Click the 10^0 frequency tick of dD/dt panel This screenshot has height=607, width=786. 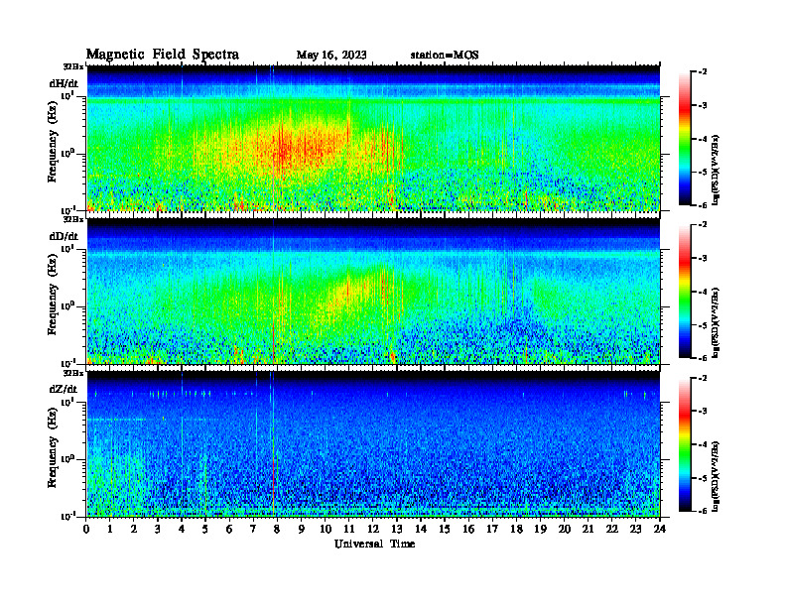[x=67, y=305]
